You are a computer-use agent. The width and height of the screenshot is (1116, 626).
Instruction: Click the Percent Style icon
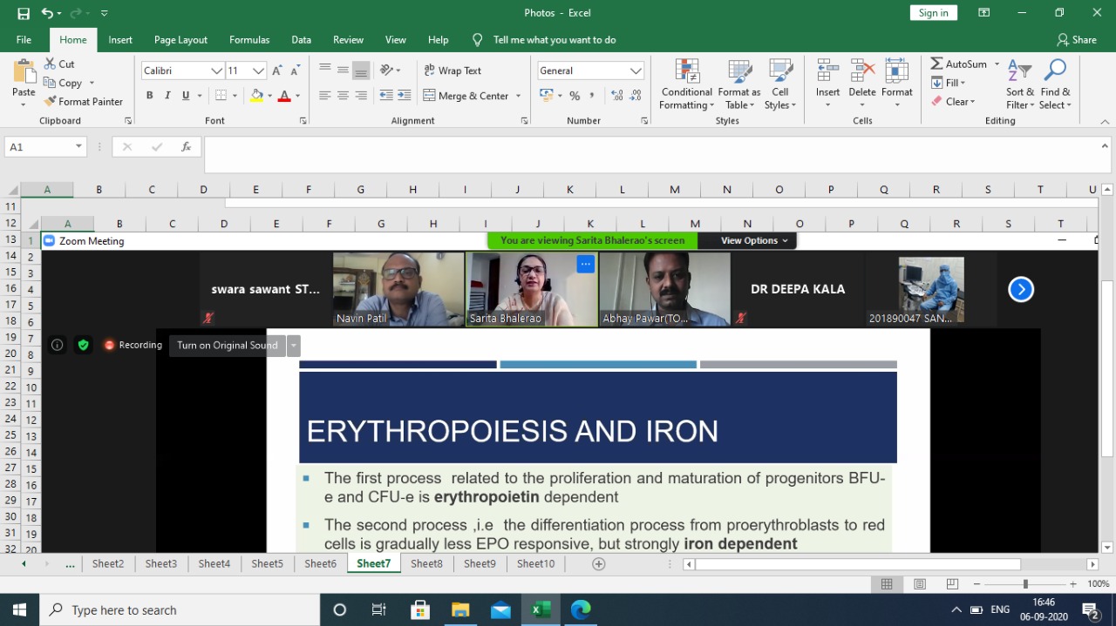point(575,96)
